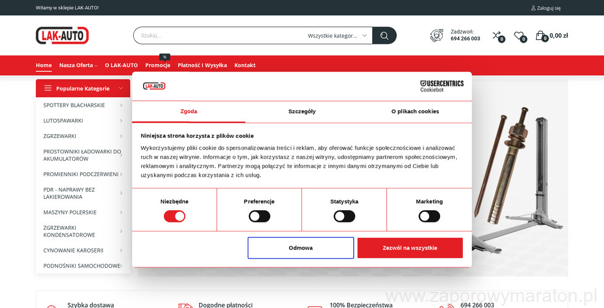This screenshot has height=308, width=604.
Task: Open the wishlist heart icon
Action: tap(519, 36)
